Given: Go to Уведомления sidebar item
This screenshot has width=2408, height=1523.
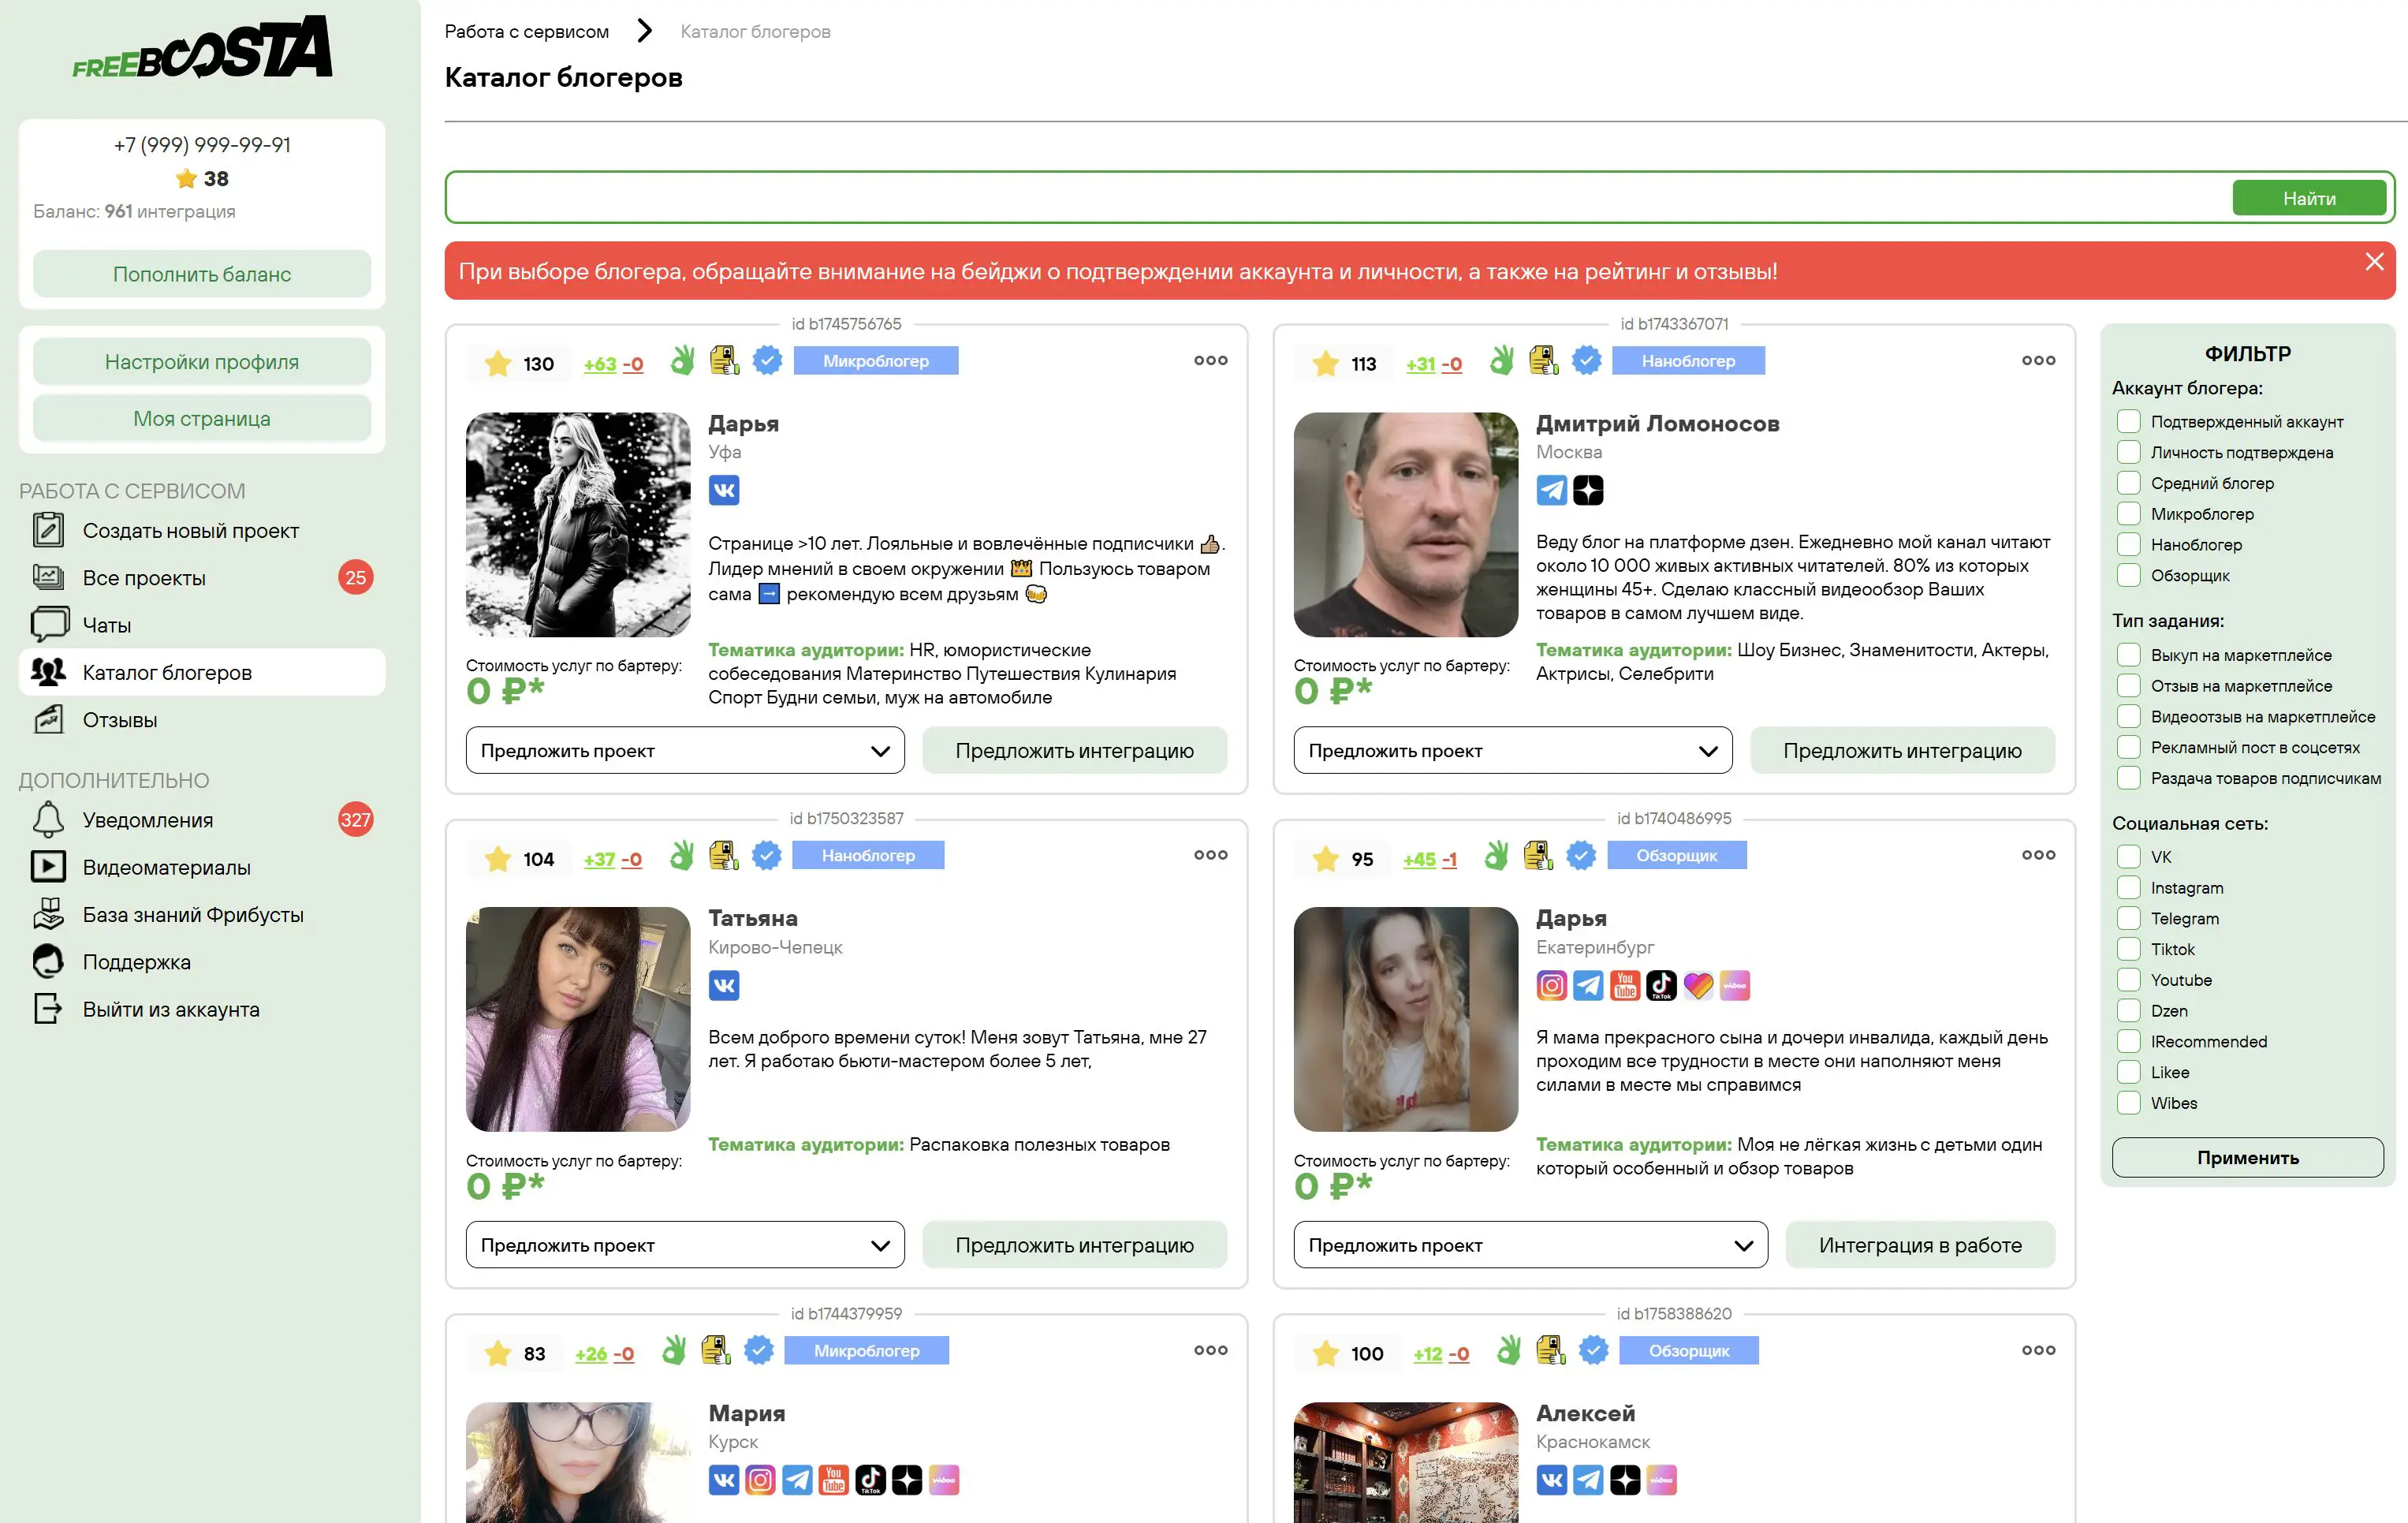Looking at the screenshot, I should pyautogui.click(x=147, y=820).
